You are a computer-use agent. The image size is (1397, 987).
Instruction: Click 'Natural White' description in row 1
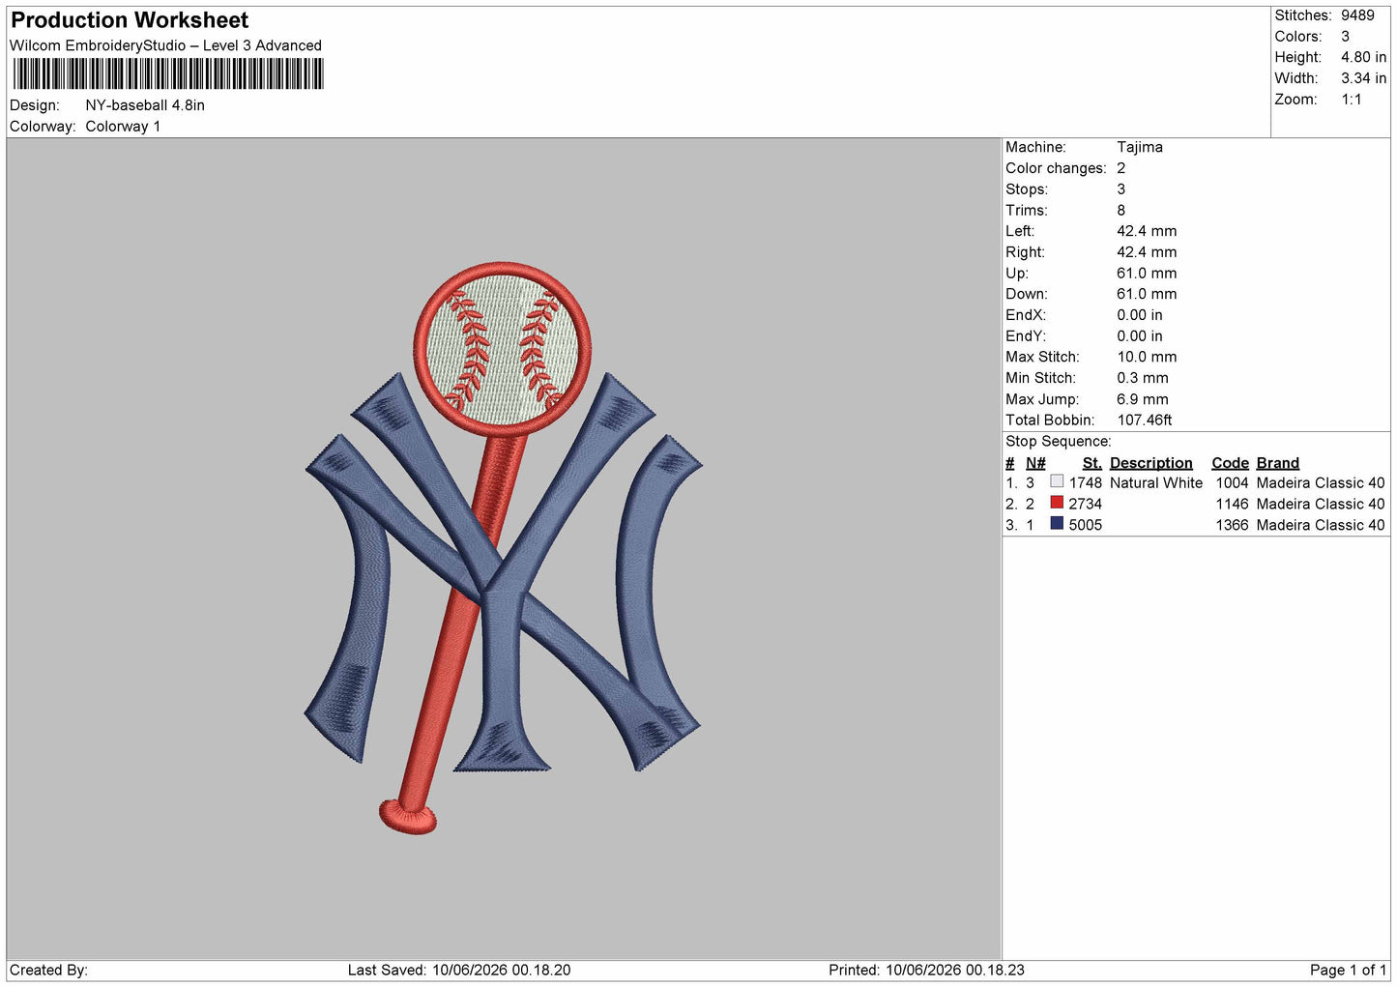[1156, 483]
